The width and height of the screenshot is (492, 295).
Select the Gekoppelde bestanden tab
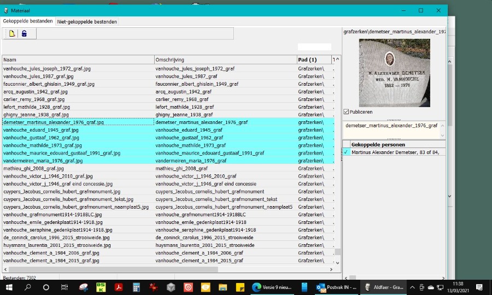28,21
